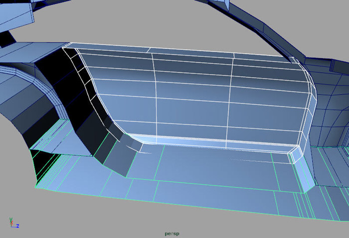Click the XYZ axis orientation indicator
The width and height of the screenshot is (349, 238).
(x=13, y=223)
